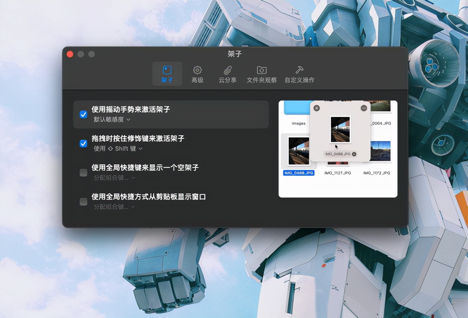Click the 云分享 paperclip cloud sharing icon
Screen dimensions: 468x318
pyautogui.click(x=227, y=70)
